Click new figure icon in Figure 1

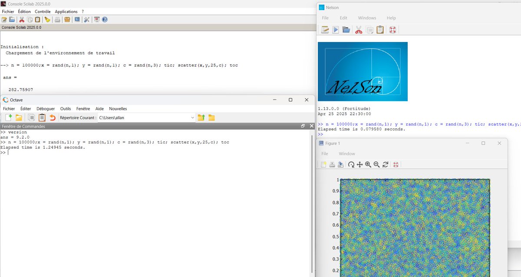[323, 165]
